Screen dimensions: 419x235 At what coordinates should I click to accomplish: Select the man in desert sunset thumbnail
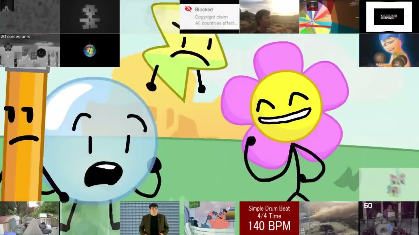click(269, 17)
